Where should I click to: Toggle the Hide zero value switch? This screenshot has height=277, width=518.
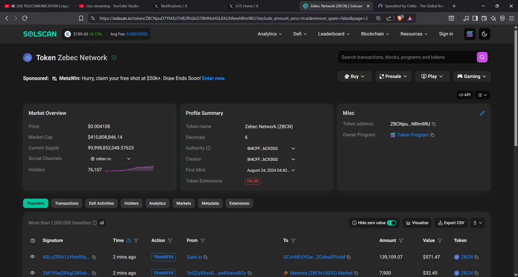(392, 223)
